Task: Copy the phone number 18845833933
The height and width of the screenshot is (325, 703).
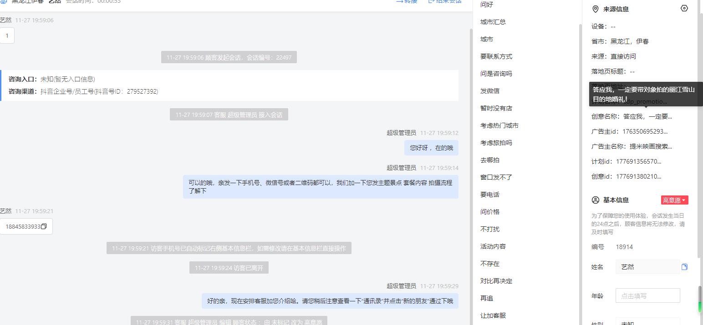Action: (44, 226)
